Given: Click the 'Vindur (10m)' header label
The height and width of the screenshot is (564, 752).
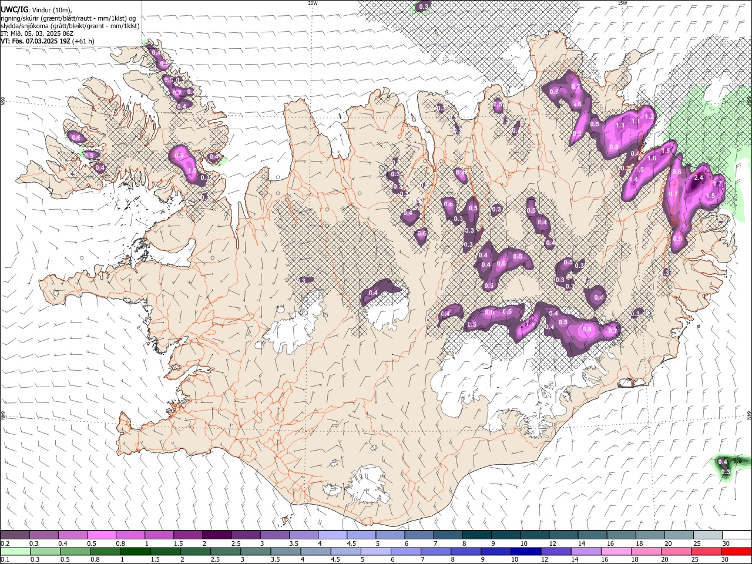Looking at the screenshot, I should pyautogui.click(x=51, y=10).
